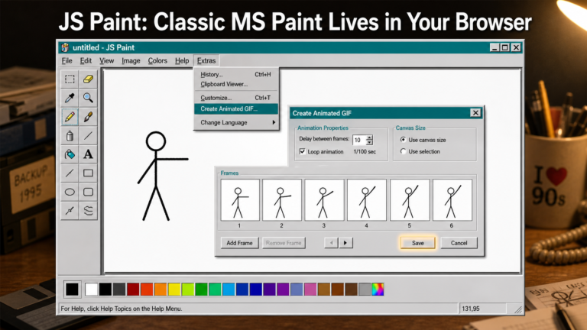Viewport: 587px width, 330px height.
Task: Pick the dark red color swatch
Action: [x=133, y=290]
